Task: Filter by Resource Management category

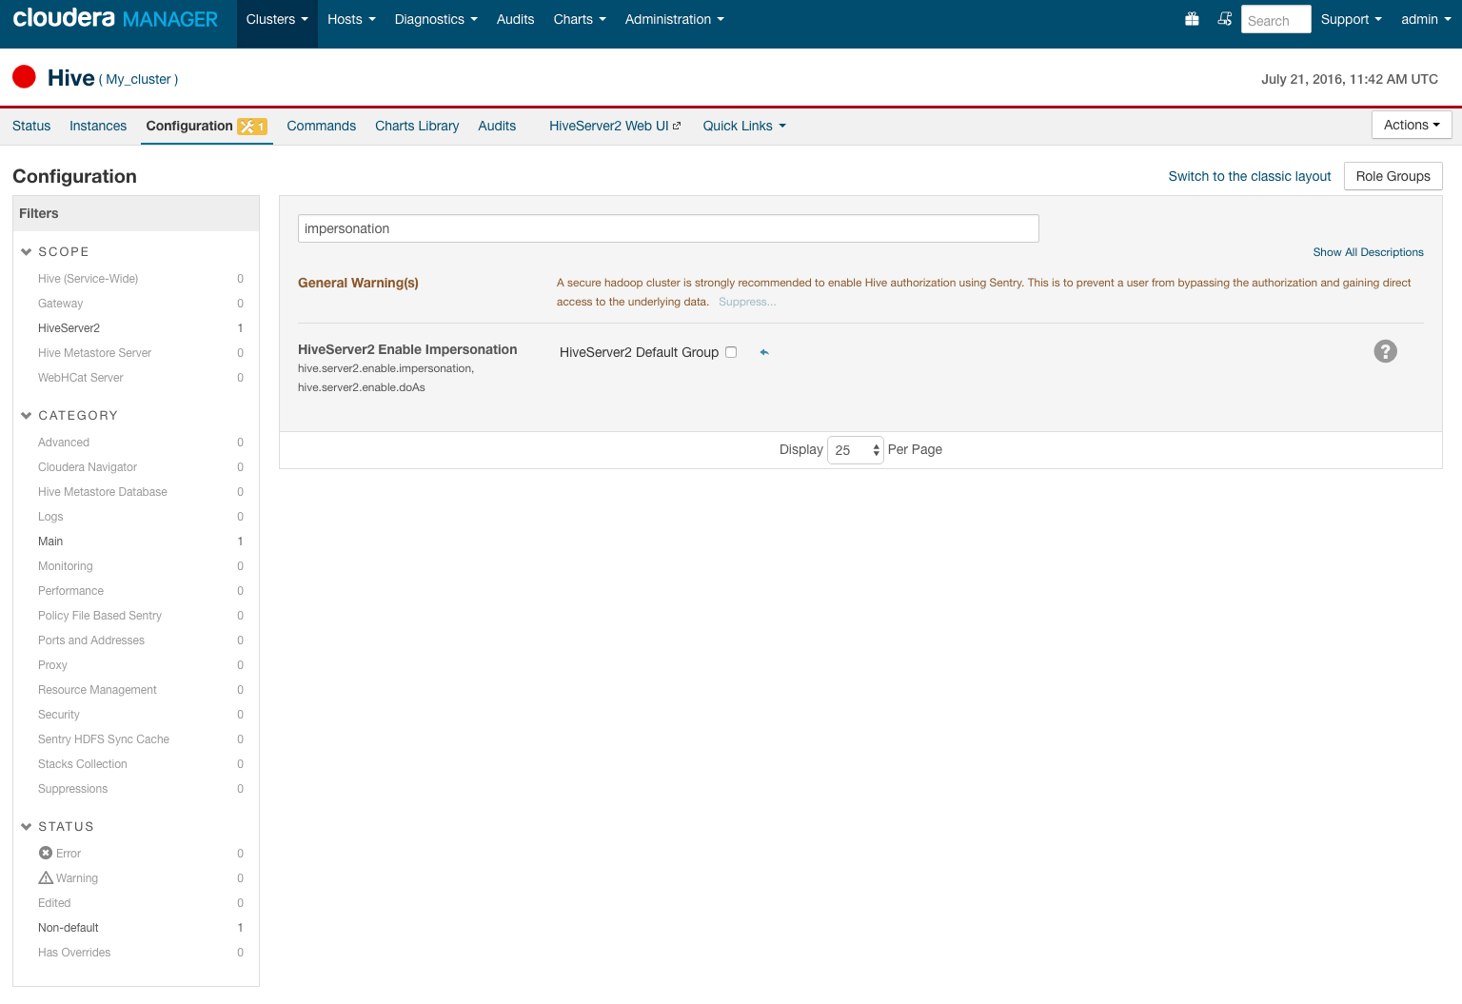Action: click(139, 690)
